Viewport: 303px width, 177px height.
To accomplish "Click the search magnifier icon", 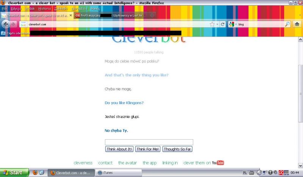I will [x=287, y=24].
